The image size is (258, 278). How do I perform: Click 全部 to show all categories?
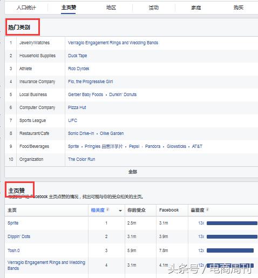point(133,172)
